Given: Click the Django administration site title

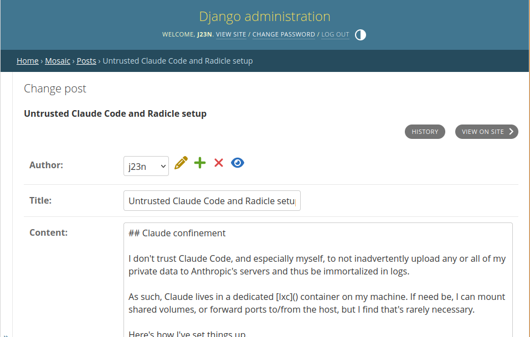Looking at the screenshot, I should [x=265, y=16].
